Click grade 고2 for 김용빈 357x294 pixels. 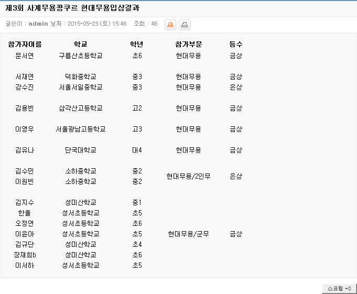tap(137, 108)
